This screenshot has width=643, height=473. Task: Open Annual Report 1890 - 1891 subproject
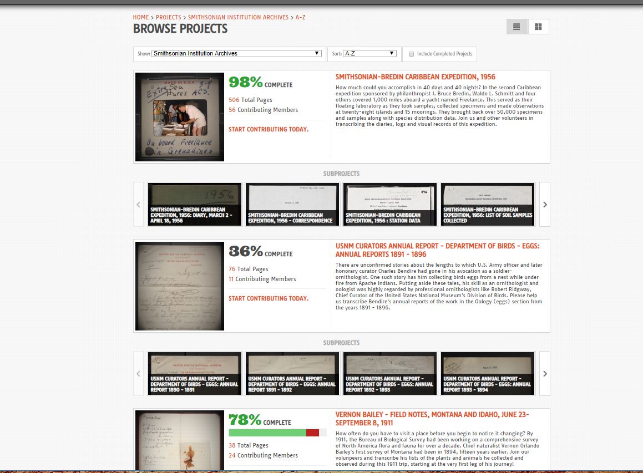[x=195, y=373]
